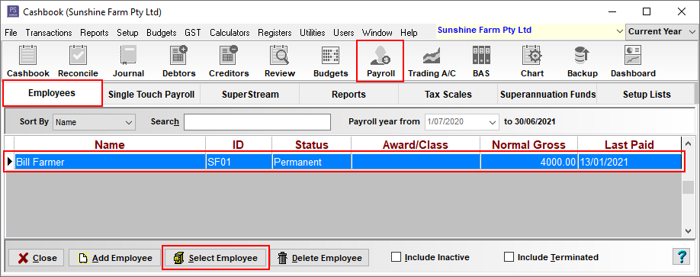Image resolution: width=700 pixels, height=277 pixels.
Task: Click the PS application icon in title bar
Action: pos(13,11)
